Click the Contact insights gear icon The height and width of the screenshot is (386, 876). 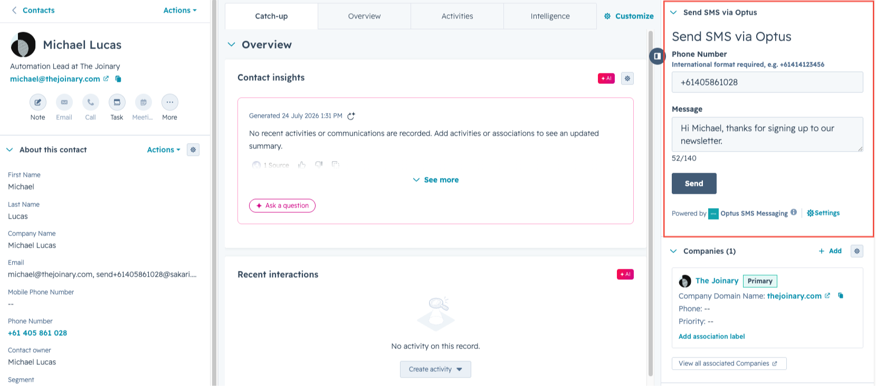pyautogui.click(x=627, y=78)
